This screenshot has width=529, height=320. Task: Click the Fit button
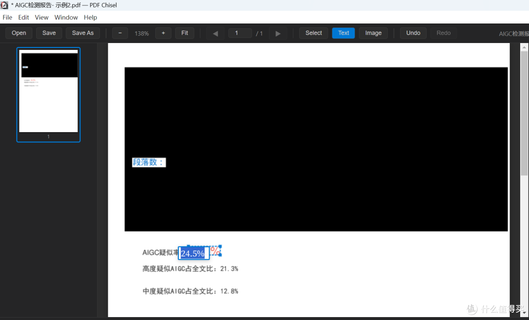(185, 33)
